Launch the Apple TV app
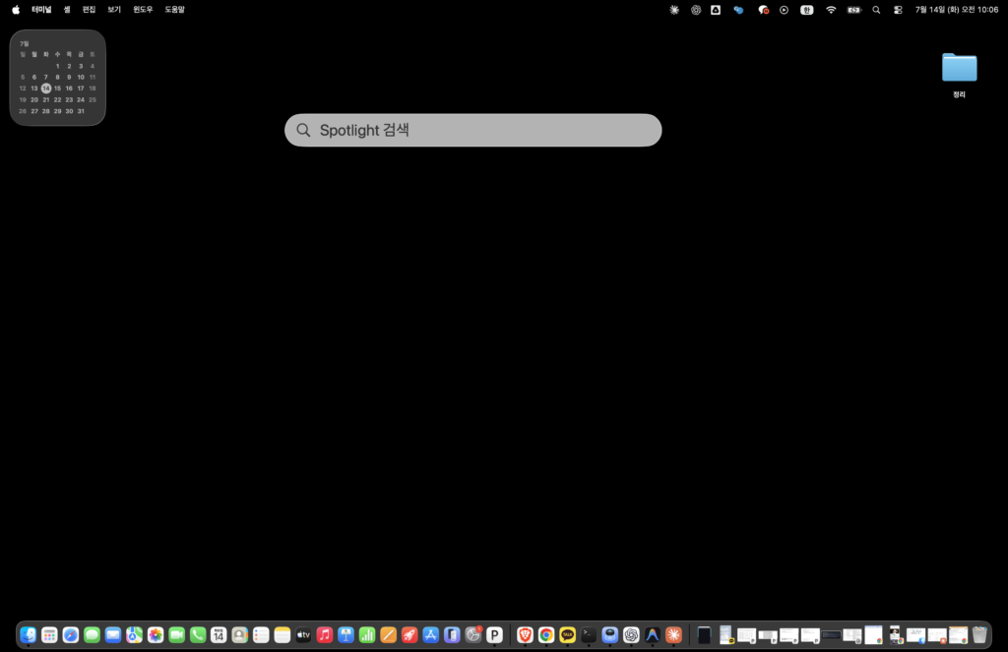The image size is (1008, 652). coord(303,634)
